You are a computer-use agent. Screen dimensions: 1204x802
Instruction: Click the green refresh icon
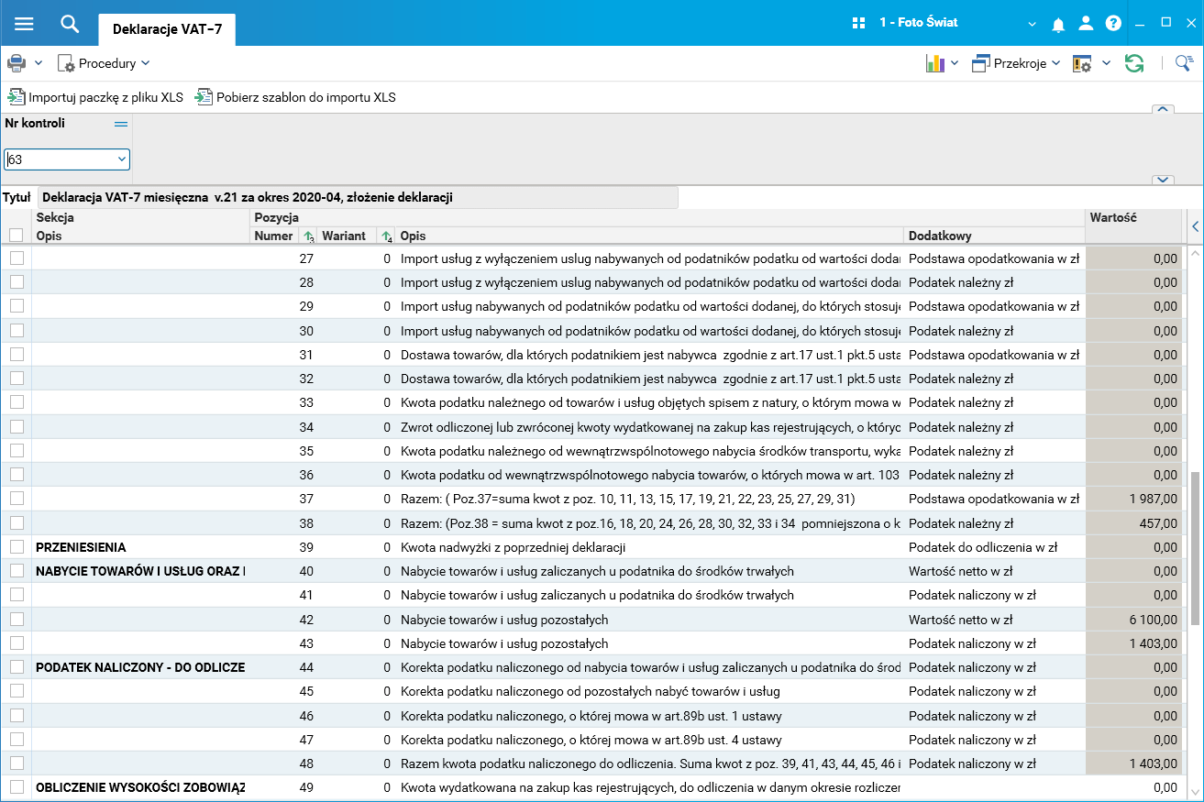point(1134,63)
